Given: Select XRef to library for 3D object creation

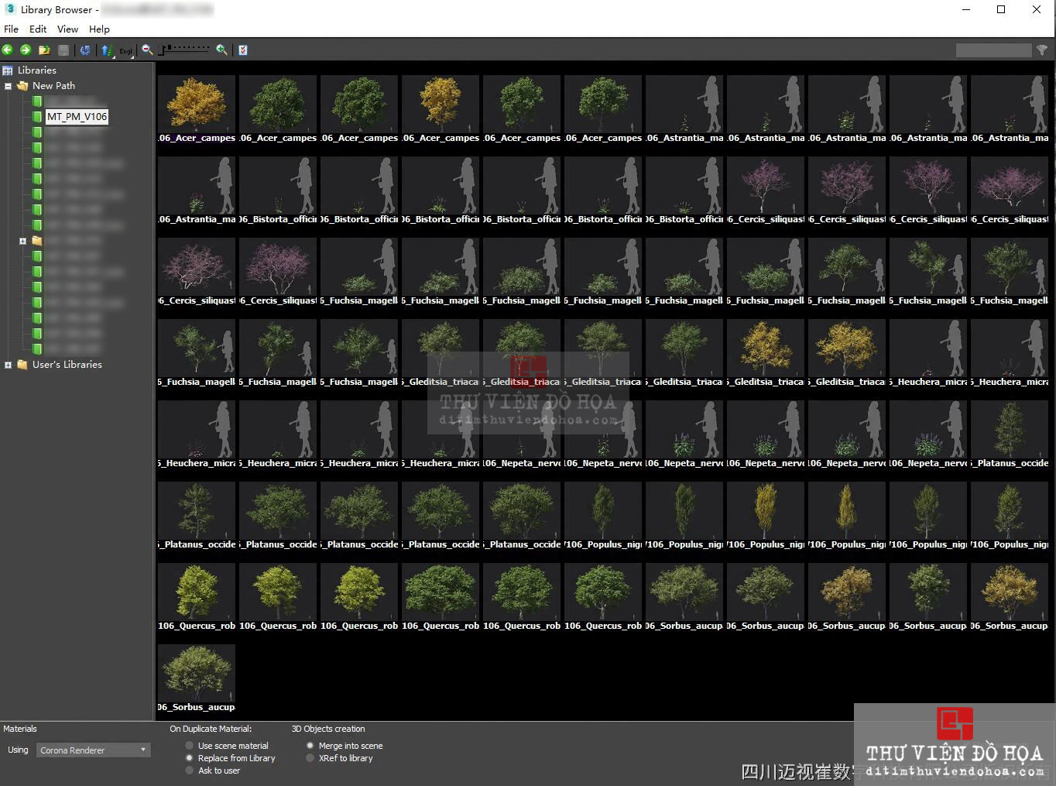Looking at the screenshot, I should (310, 758).
